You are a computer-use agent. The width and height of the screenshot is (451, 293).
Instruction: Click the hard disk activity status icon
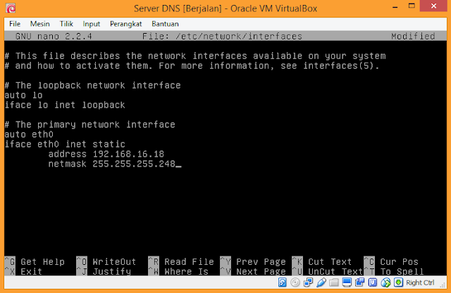[283, 282]
